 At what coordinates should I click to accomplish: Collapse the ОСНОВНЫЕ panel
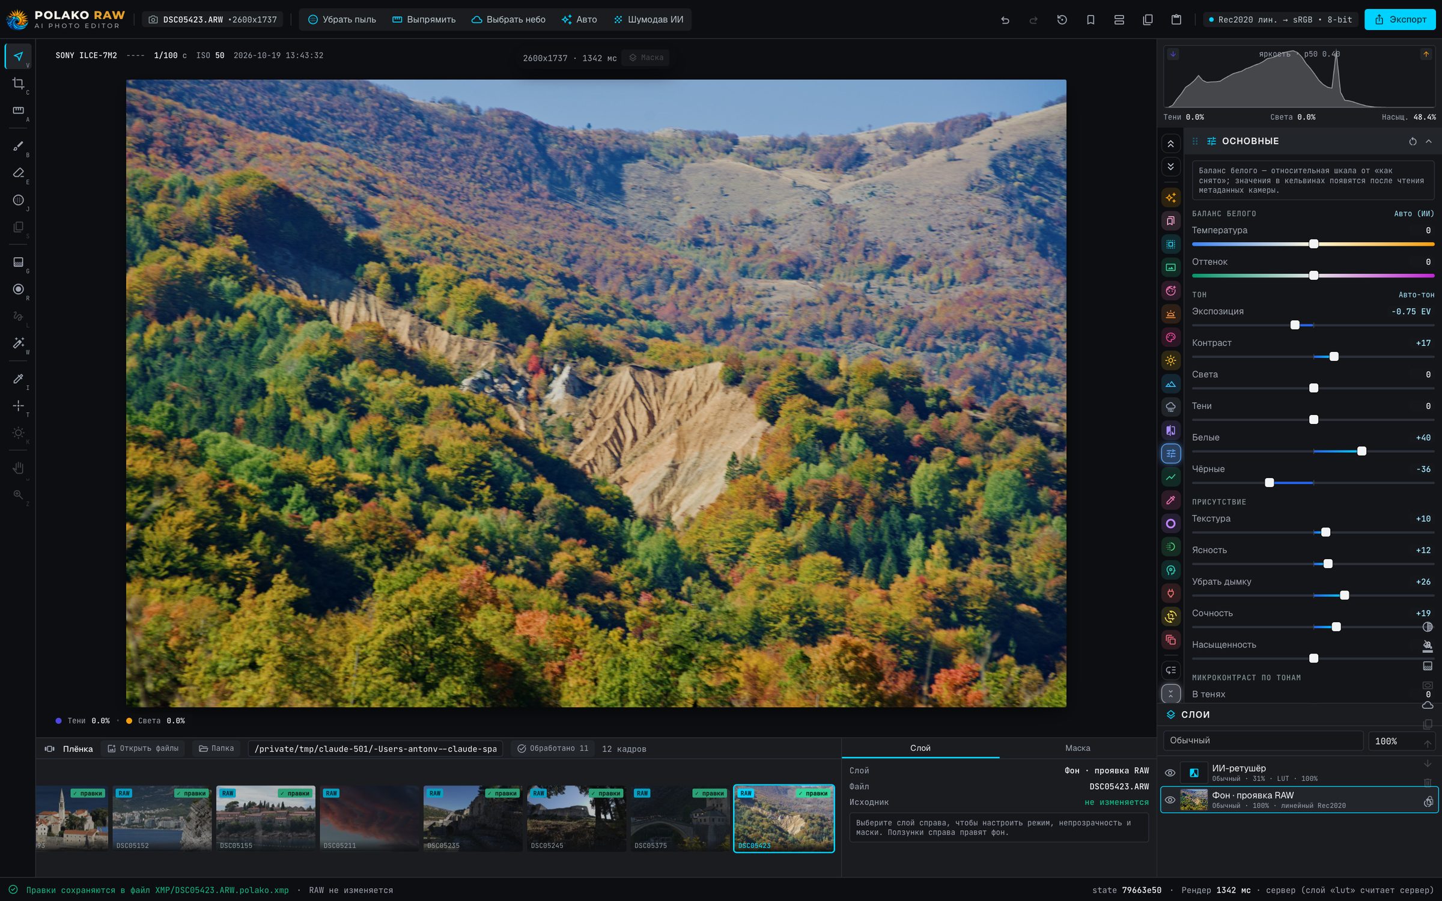(1429, 142)
